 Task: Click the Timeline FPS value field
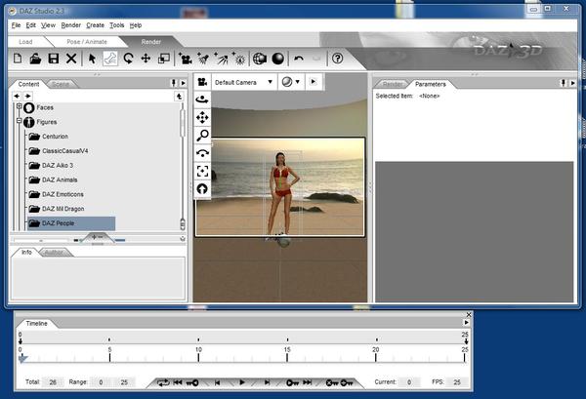click(457, 382)
